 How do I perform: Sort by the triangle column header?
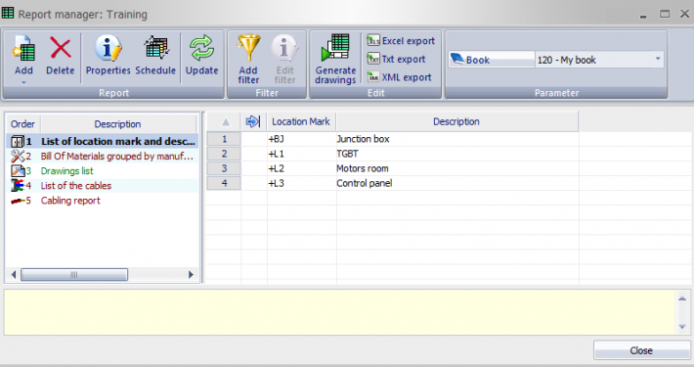(225, 121)
